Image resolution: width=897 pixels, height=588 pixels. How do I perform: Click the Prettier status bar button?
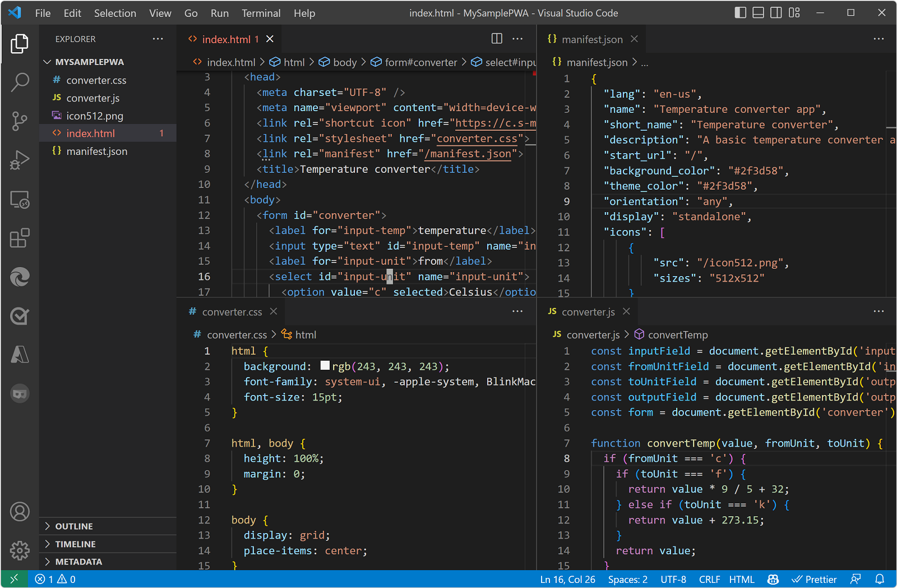[x=814, y=579]
